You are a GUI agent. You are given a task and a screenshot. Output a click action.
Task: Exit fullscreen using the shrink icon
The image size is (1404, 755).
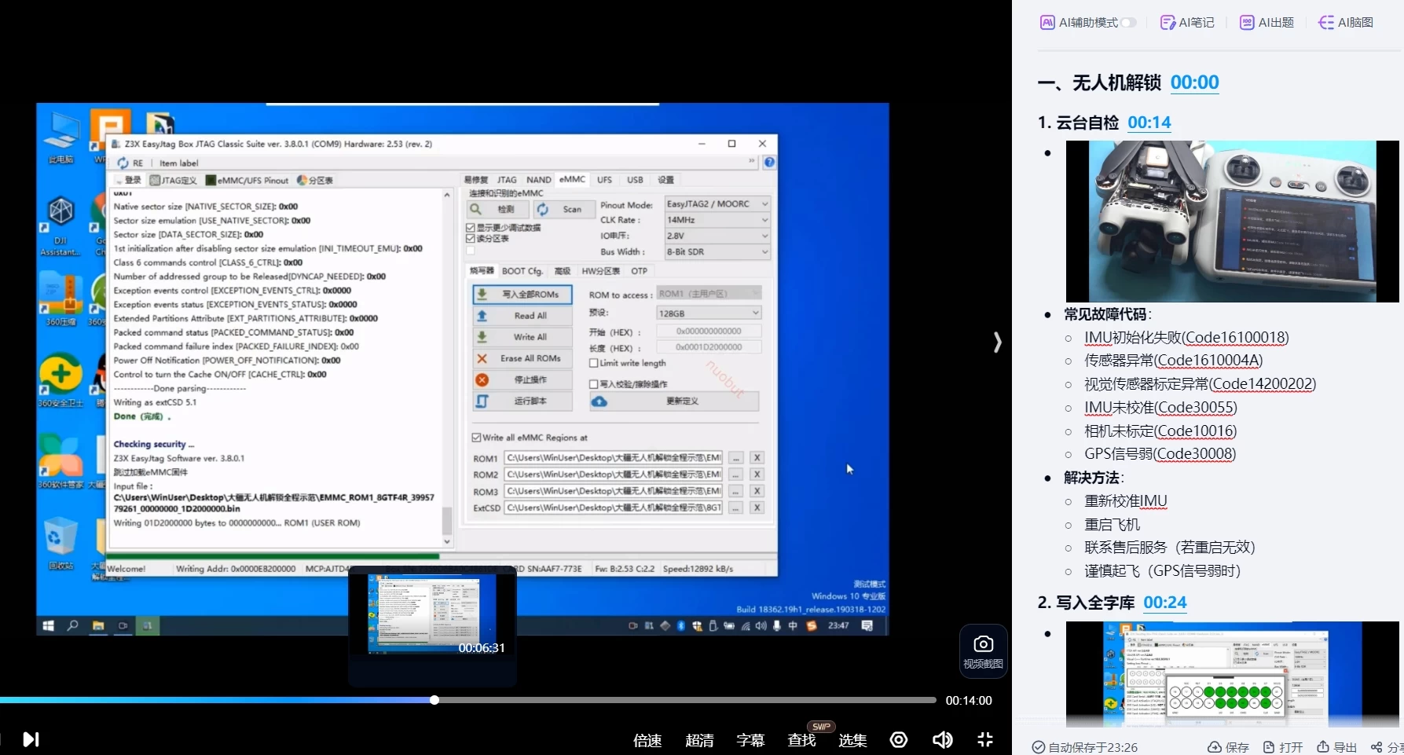[985, 739]
